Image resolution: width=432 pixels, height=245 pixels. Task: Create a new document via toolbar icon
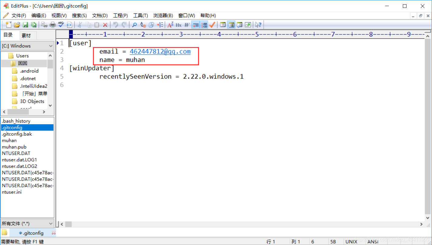(9, 25)
